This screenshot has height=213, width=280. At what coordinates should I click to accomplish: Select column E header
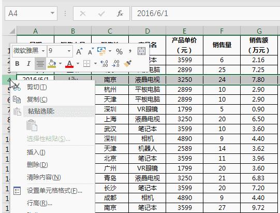[184, 31]
